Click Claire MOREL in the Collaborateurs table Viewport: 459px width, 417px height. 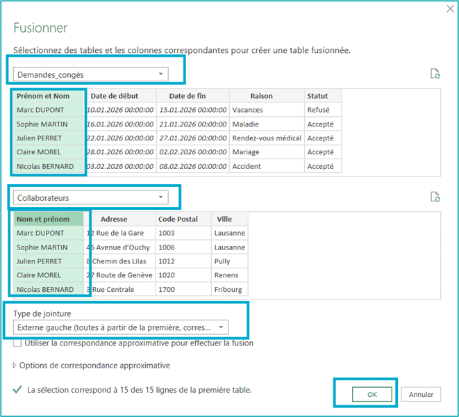pos(49,275)
